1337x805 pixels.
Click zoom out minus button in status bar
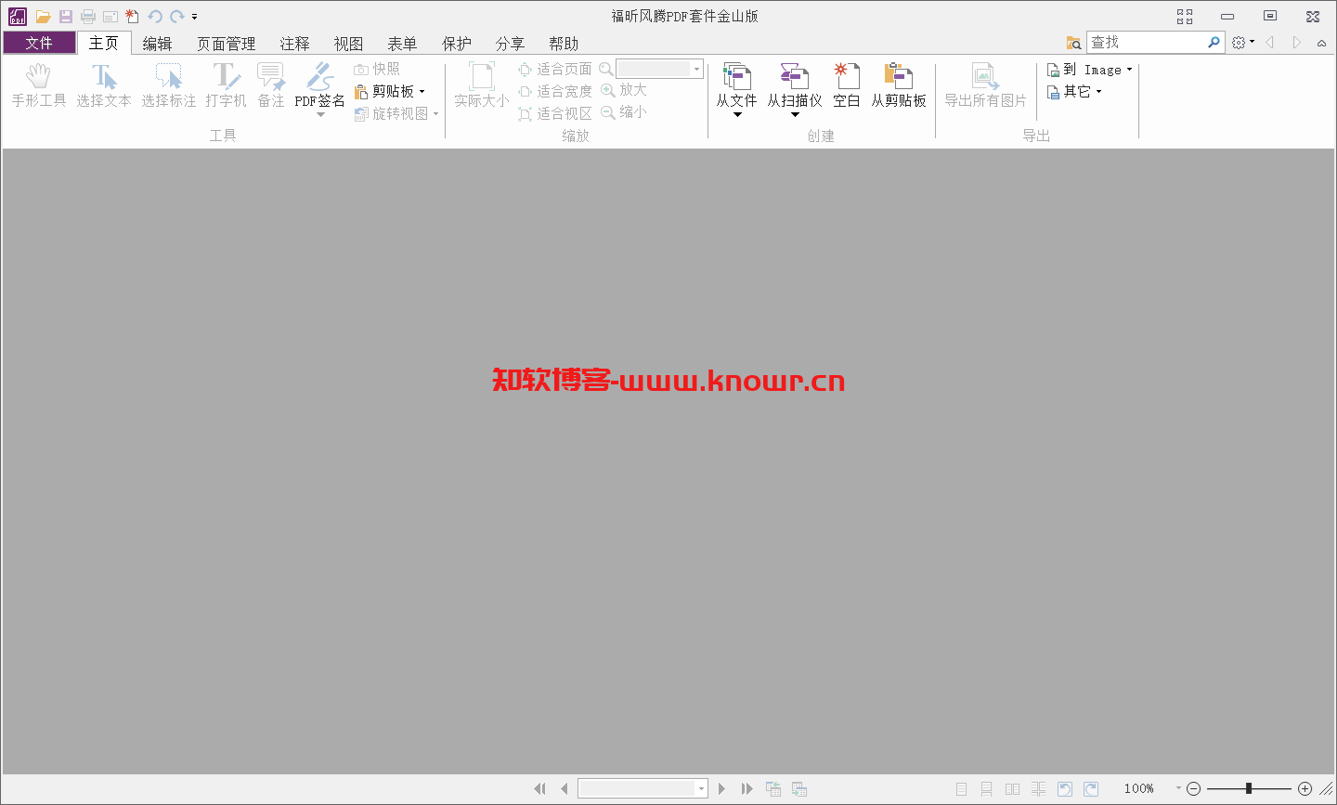pos(1194,788)
